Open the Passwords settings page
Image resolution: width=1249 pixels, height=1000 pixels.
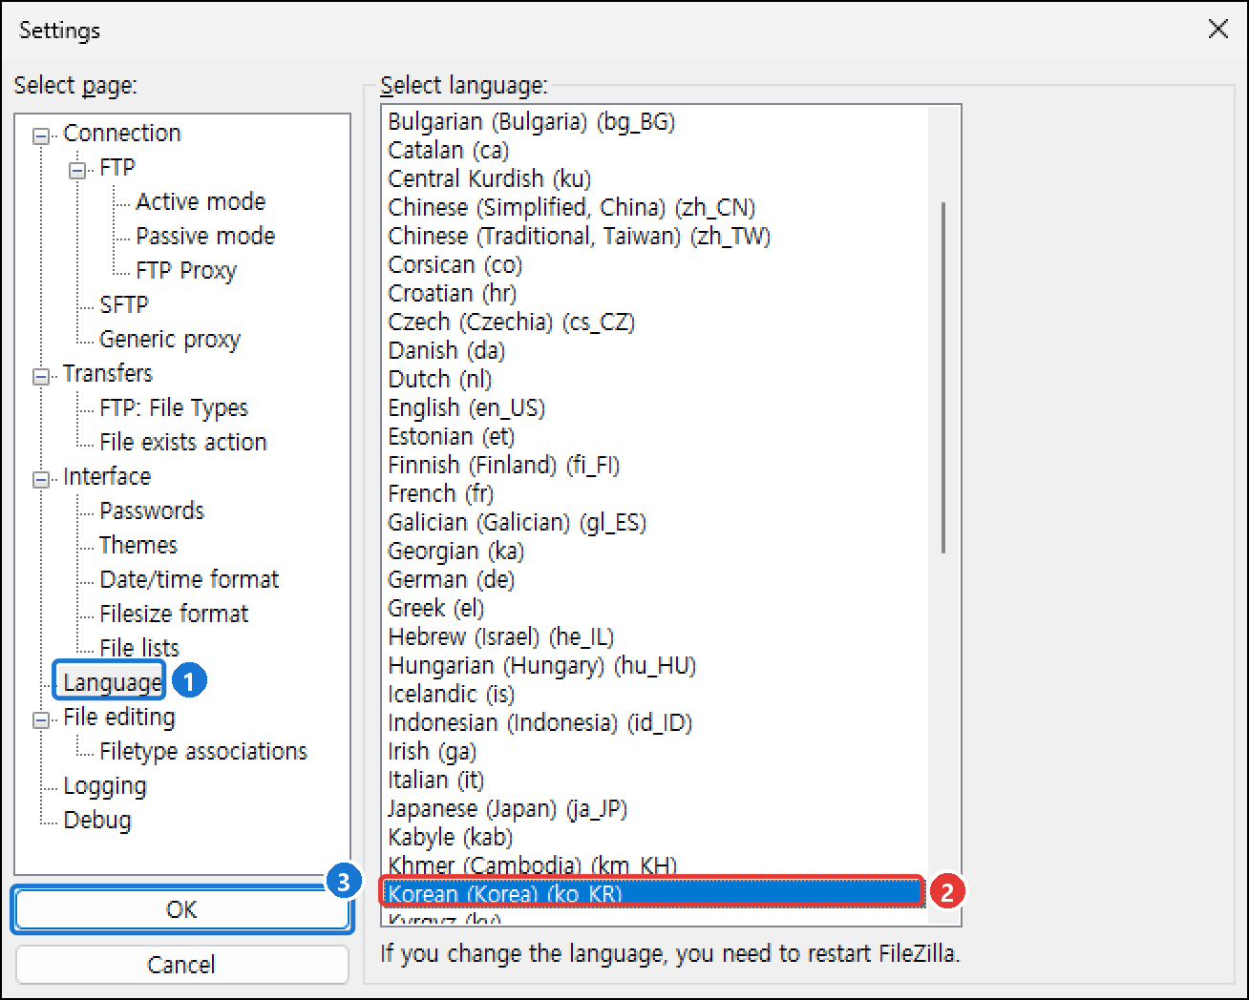coord(152,510)
